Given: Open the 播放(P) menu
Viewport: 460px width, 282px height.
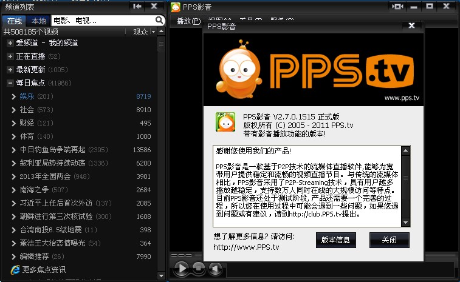Looking at the screenshot, I should [x=188, y=21].
